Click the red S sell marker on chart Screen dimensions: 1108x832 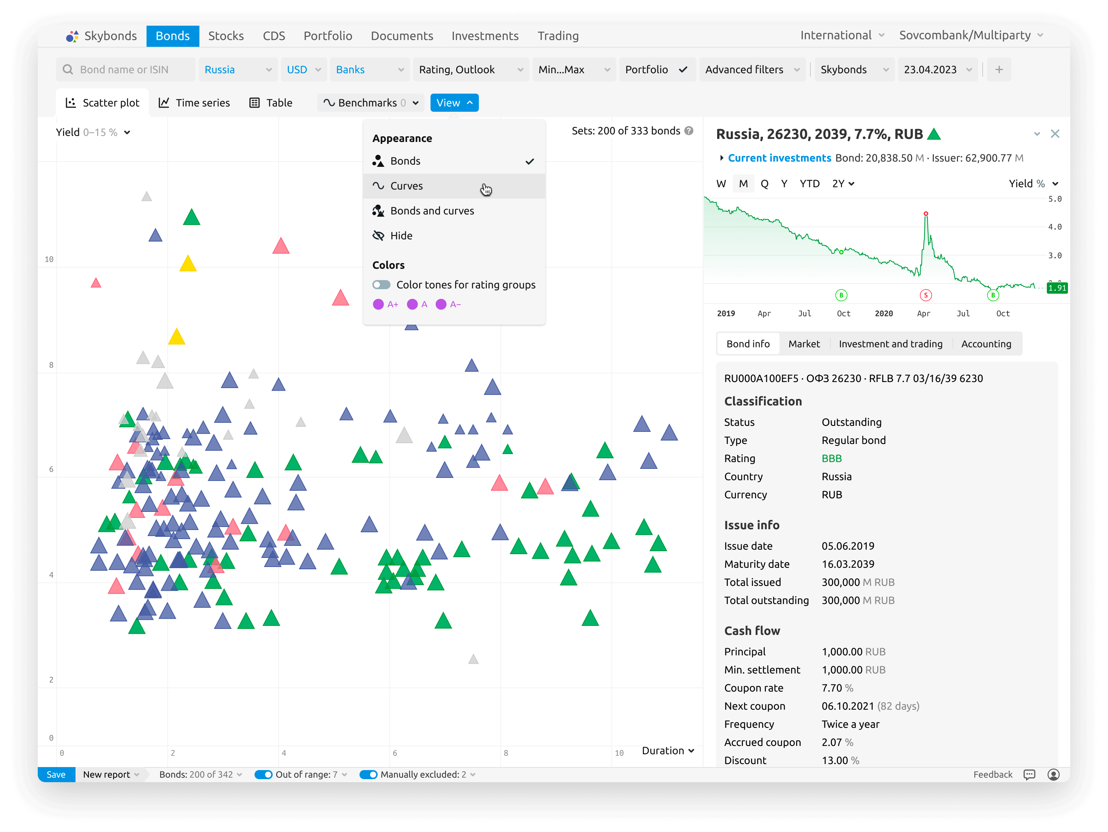coord(926,295)
